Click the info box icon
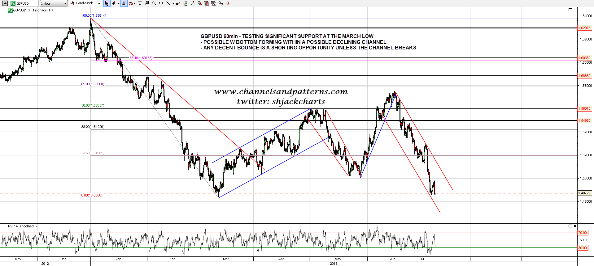The height and width of the screenshot is (266, 594). click(x=140, y=3)
